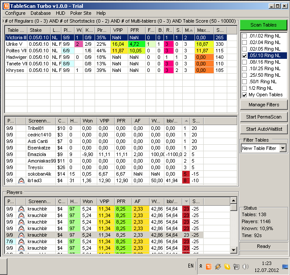This screenshot has width=290, height=275.
Task: Select the Victoria III table row
Action: click(116, 37)
